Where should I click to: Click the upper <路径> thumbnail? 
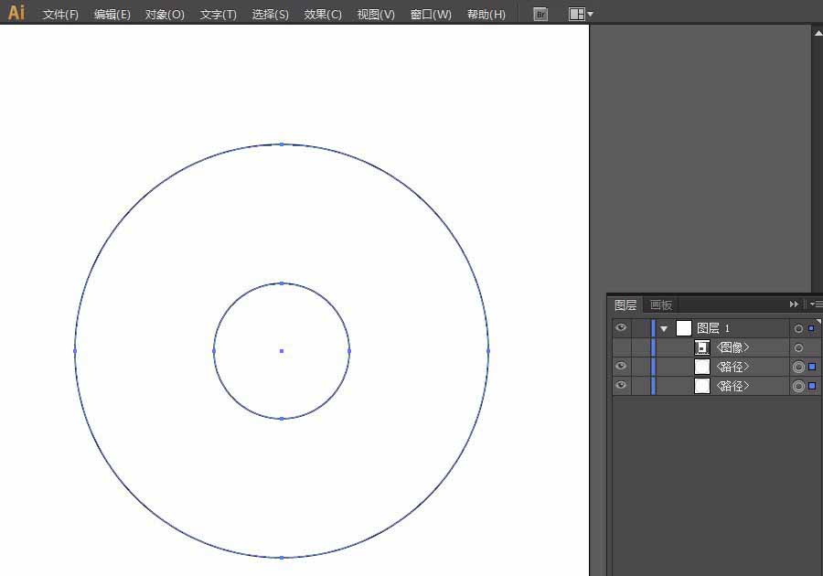pos(701,367)
